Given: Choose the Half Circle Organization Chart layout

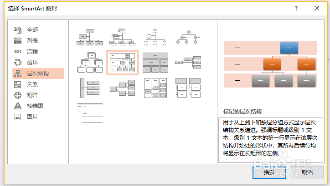Looking at the screenshot, I should coord(155,37).
